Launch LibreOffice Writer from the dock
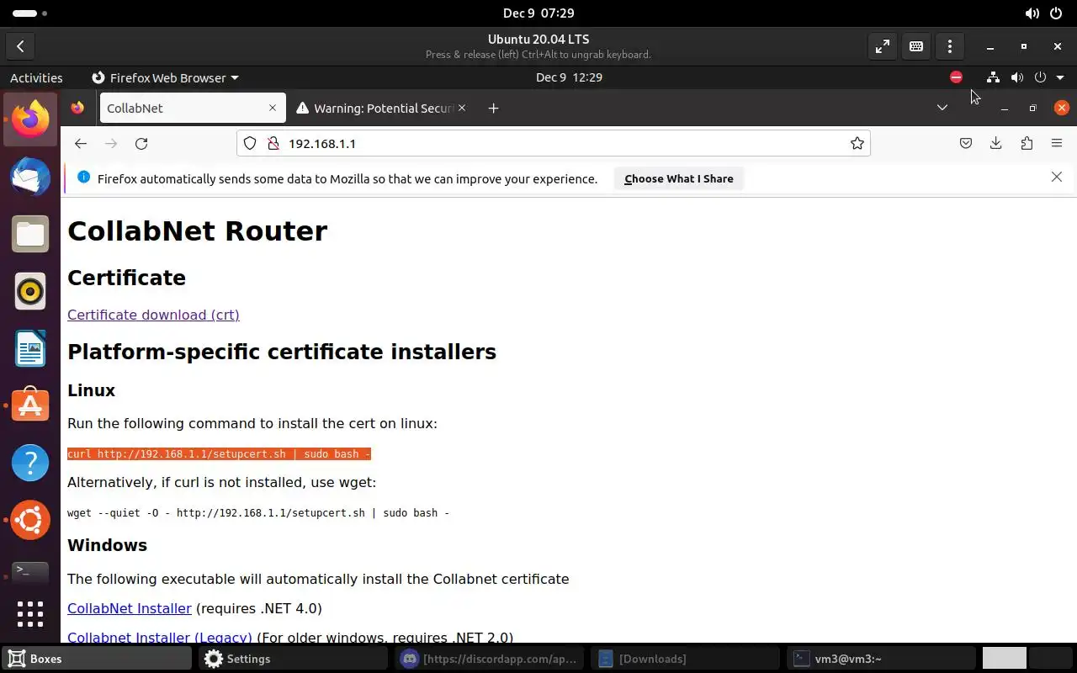The image size is (1077, 673). tap(30, 348)
